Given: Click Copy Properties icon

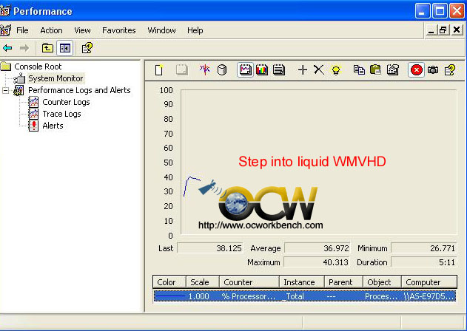Looking at the screenshot, I should tap(359, 70).
